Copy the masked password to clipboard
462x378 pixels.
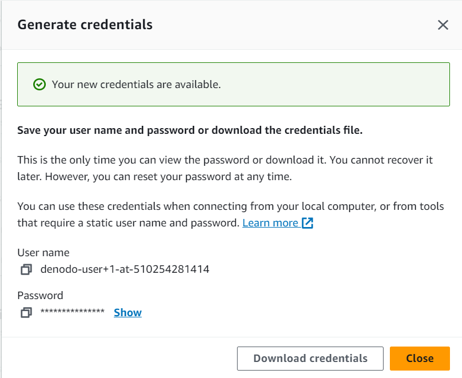pos(26,312)
